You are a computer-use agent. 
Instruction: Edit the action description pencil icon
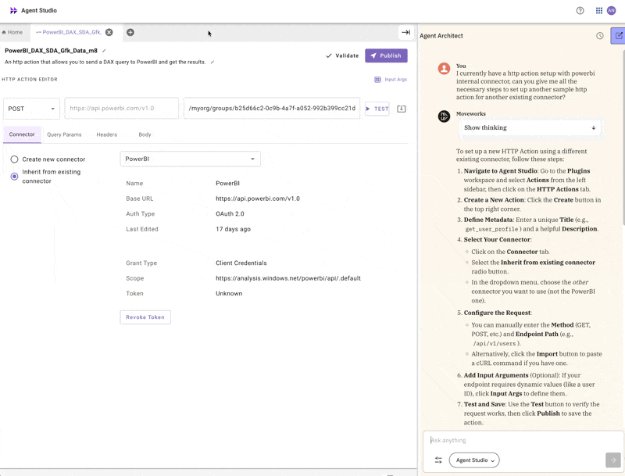point(212,62)
